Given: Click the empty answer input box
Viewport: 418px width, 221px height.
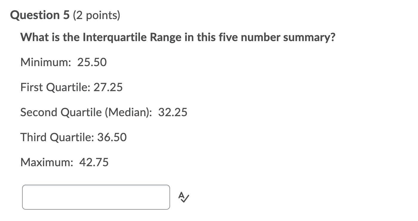Looking at the screenshot, I should tap(96, 197).
